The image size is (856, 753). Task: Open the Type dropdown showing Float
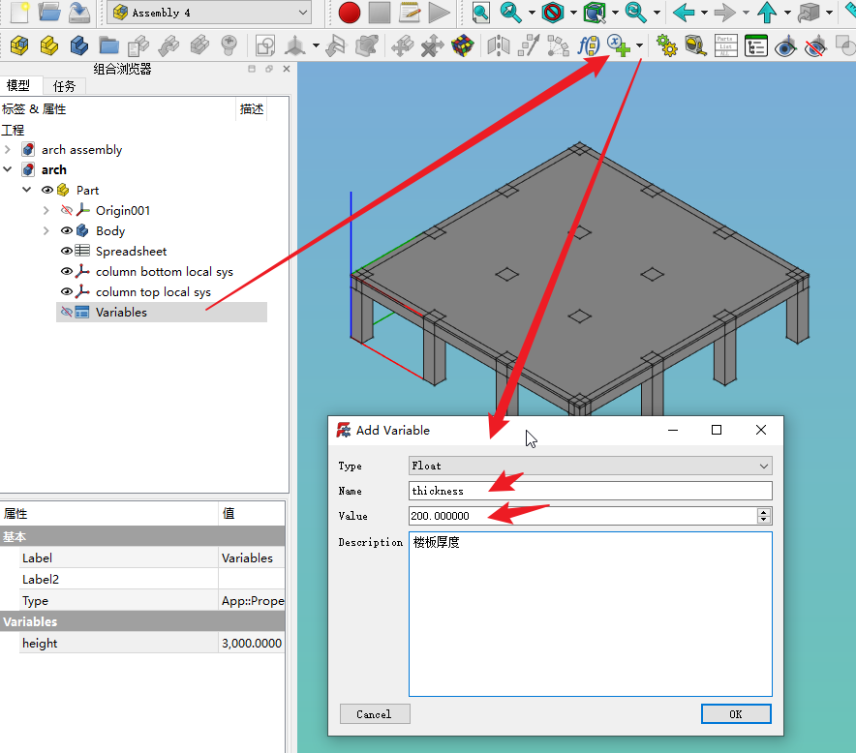point(591,466)
